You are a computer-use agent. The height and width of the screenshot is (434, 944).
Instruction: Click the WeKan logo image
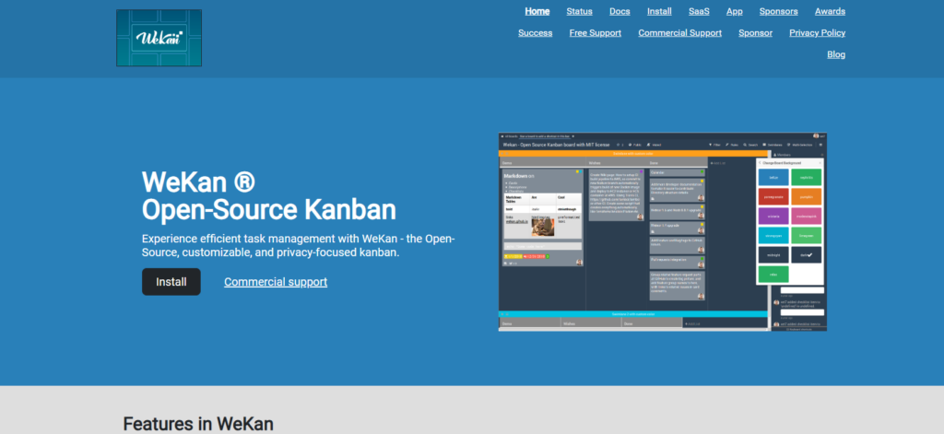coord(159,38)
